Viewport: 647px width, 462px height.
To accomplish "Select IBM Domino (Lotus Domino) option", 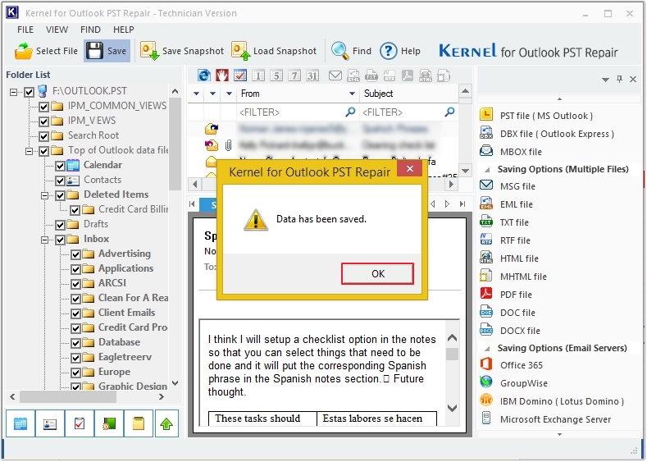I will click(x=562, y=401).
